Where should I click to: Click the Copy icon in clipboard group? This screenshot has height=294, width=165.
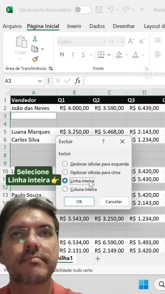[35, 49]
